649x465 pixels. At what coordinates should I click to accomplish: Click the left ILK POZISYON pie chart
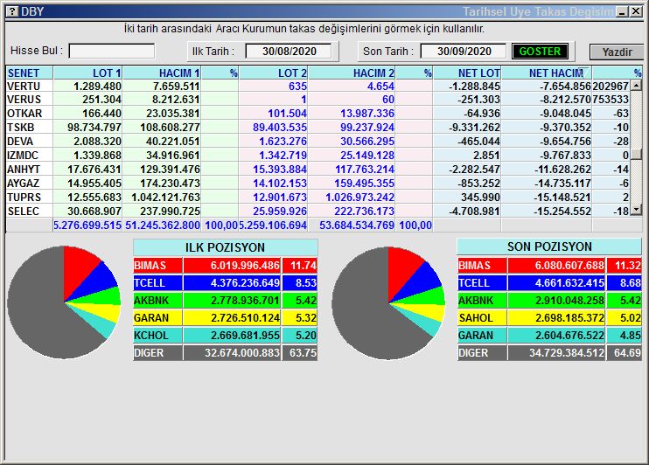pos(64,302)
